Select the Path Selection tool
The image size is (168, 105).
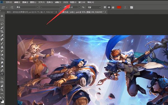2,78
